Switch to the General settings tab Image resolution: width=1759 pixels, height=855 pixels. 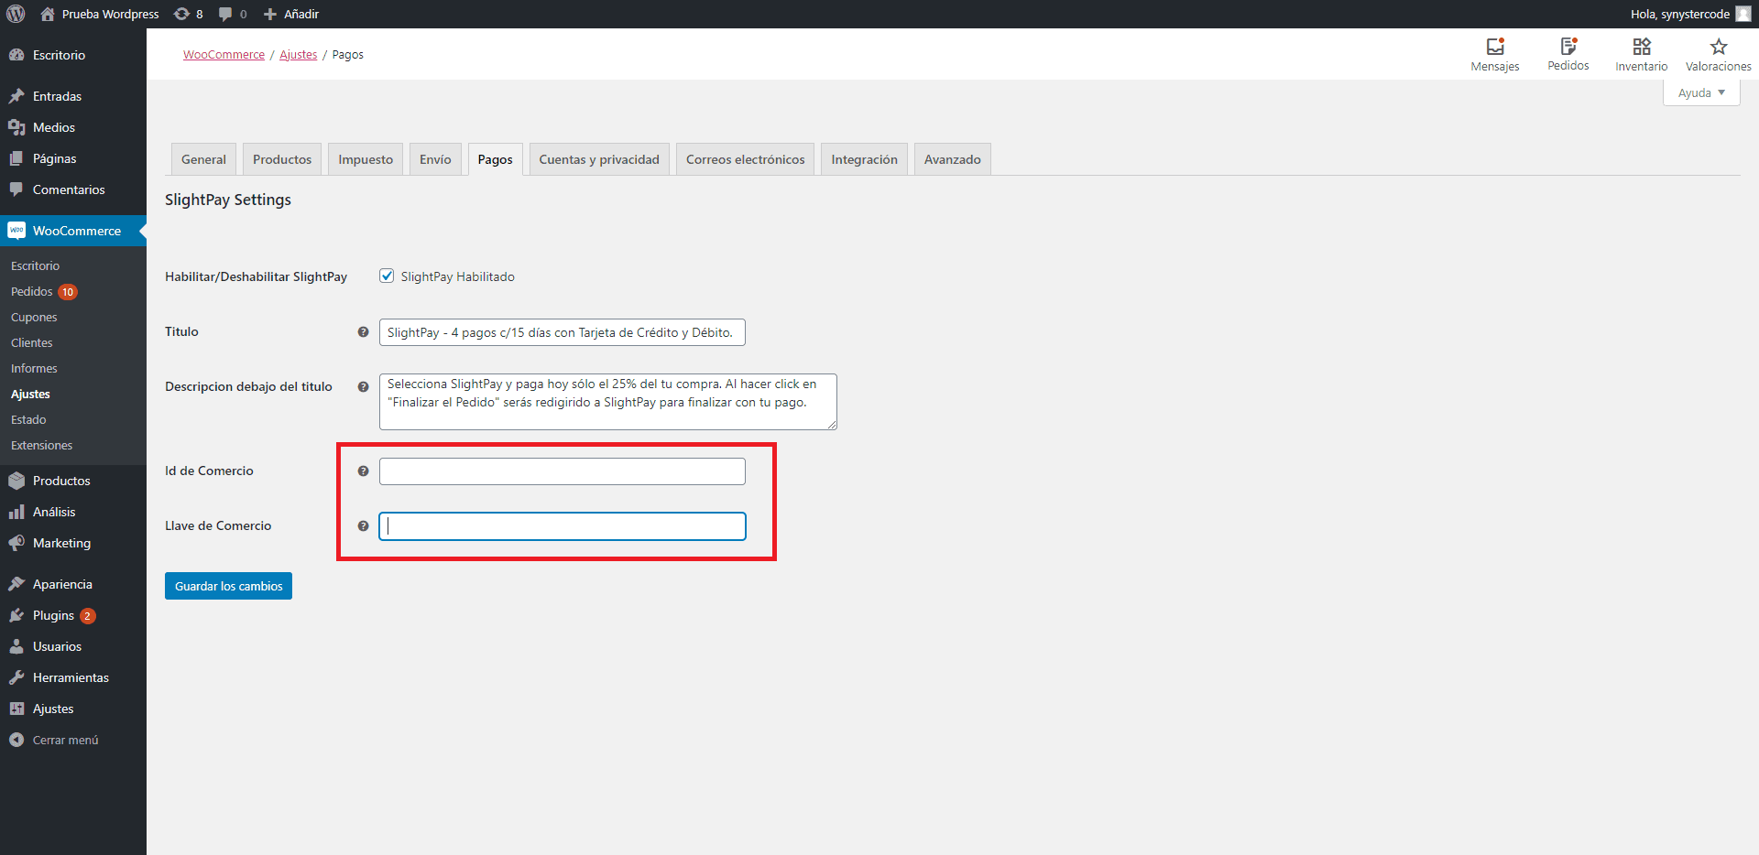[x=203, y=159]
